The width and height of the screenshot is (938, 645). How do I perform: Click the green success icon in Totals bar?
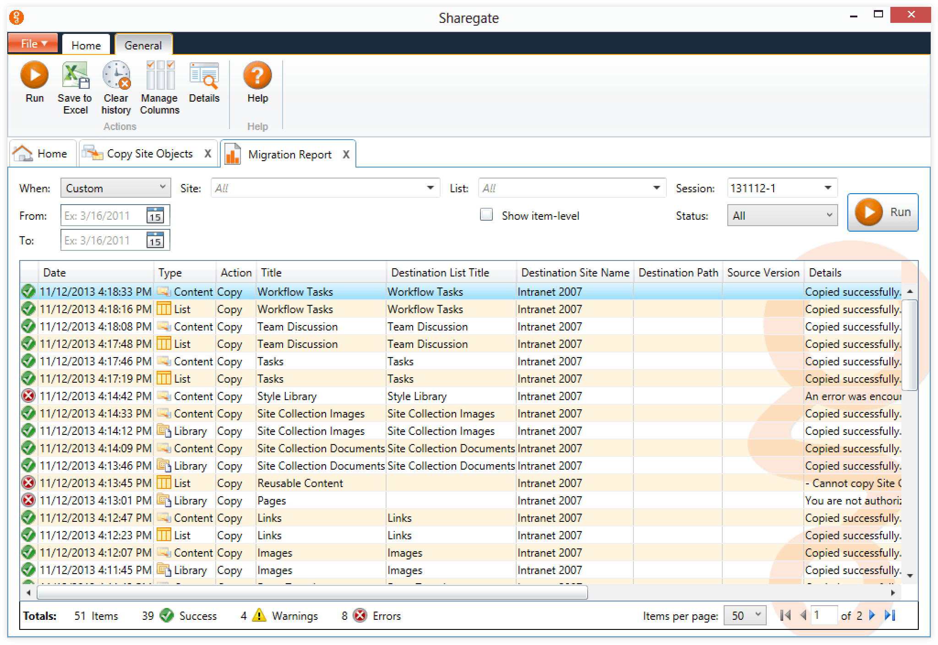pyautogui.click(x=167, y=615)
